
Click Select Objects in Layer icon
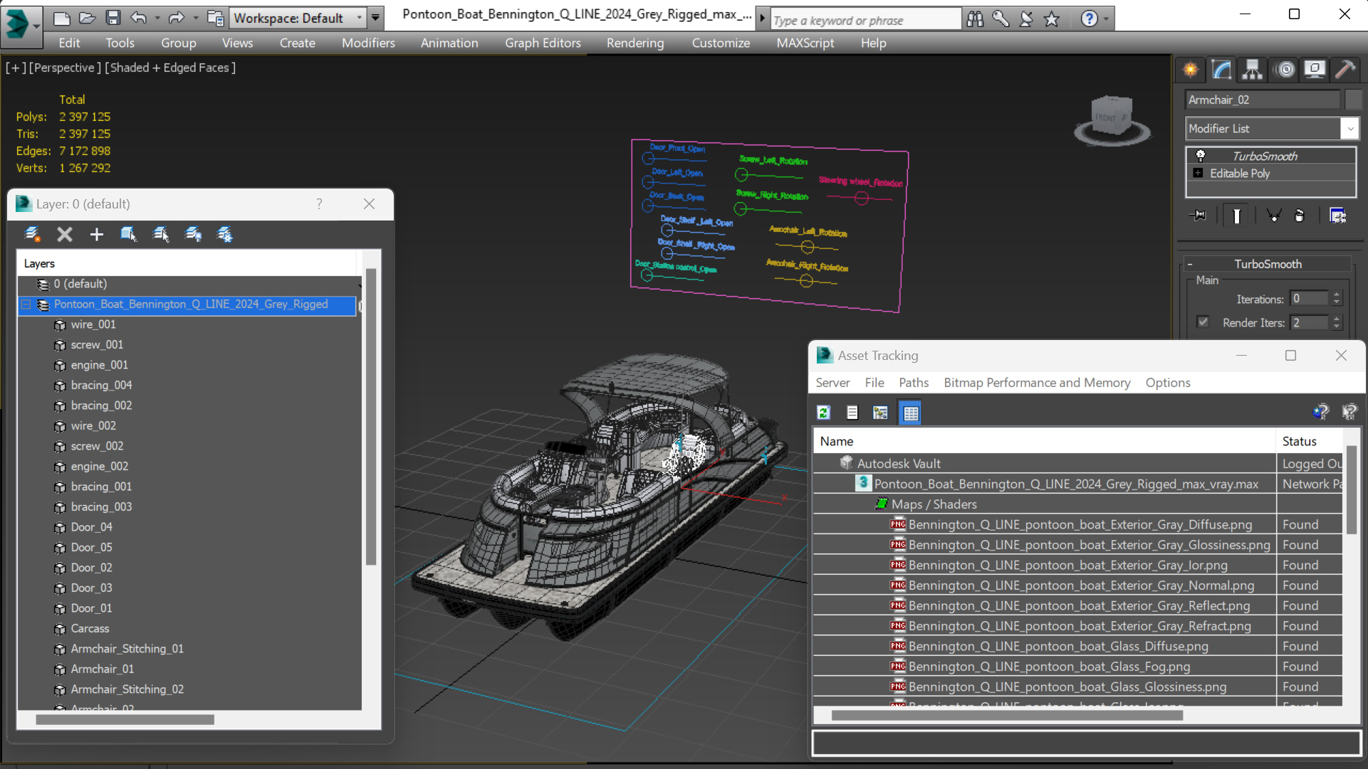(x=128, y=234)
